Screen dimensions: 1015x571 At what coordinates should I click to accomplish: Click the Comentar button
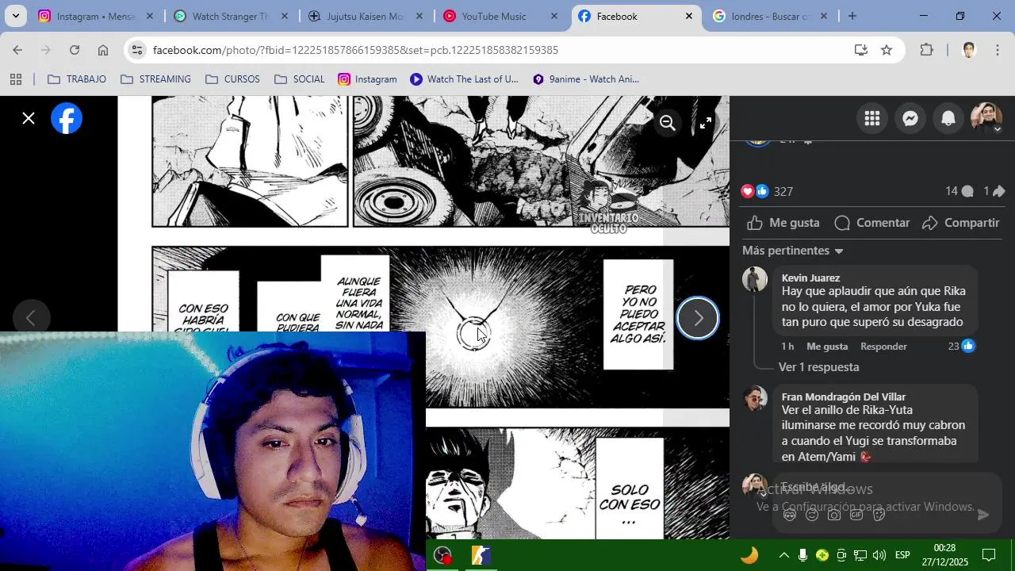[872, 223]
